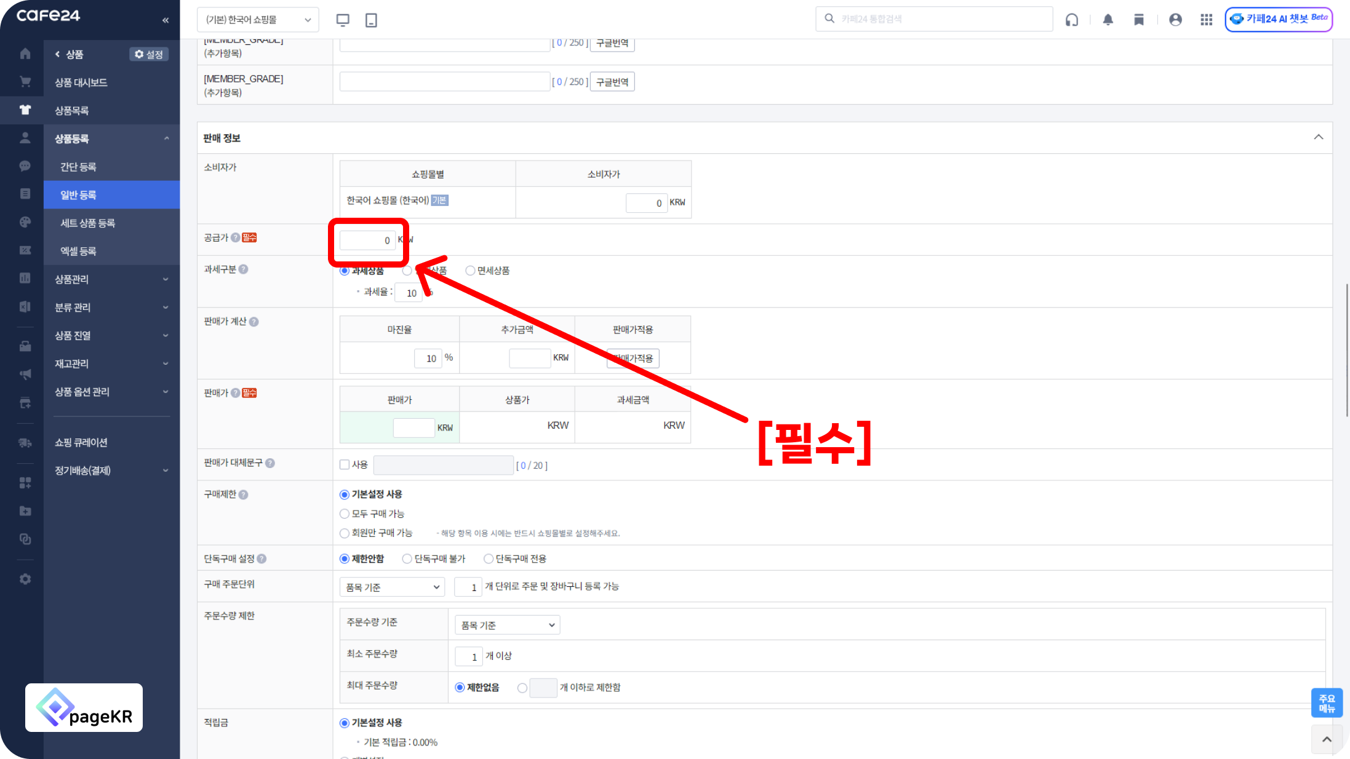Open 카페24 AI 챗봇 button
Screen dimensions: 1350x759
click(1279, 19)
